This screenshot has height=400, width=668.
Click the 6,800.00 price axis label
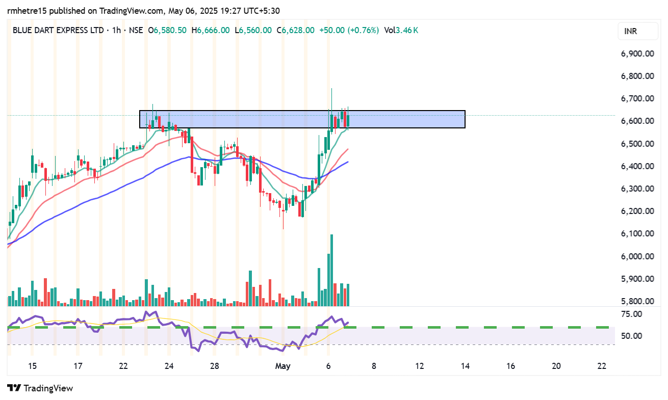click(637, 76)
